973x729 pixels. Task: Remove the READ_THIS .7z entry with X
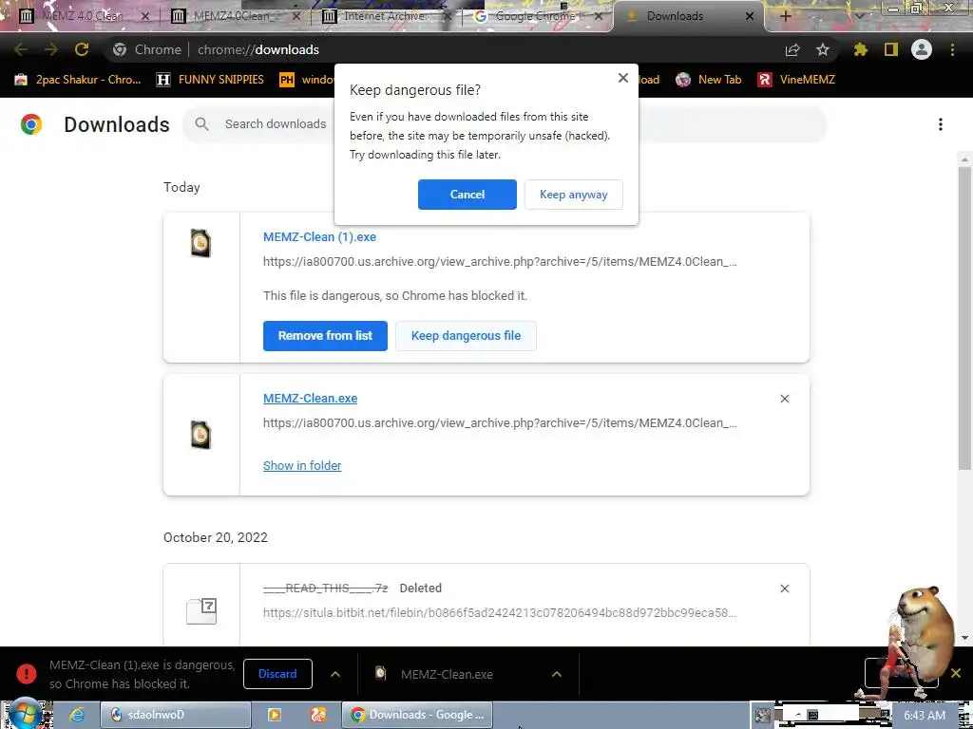(x=784, y=589)
